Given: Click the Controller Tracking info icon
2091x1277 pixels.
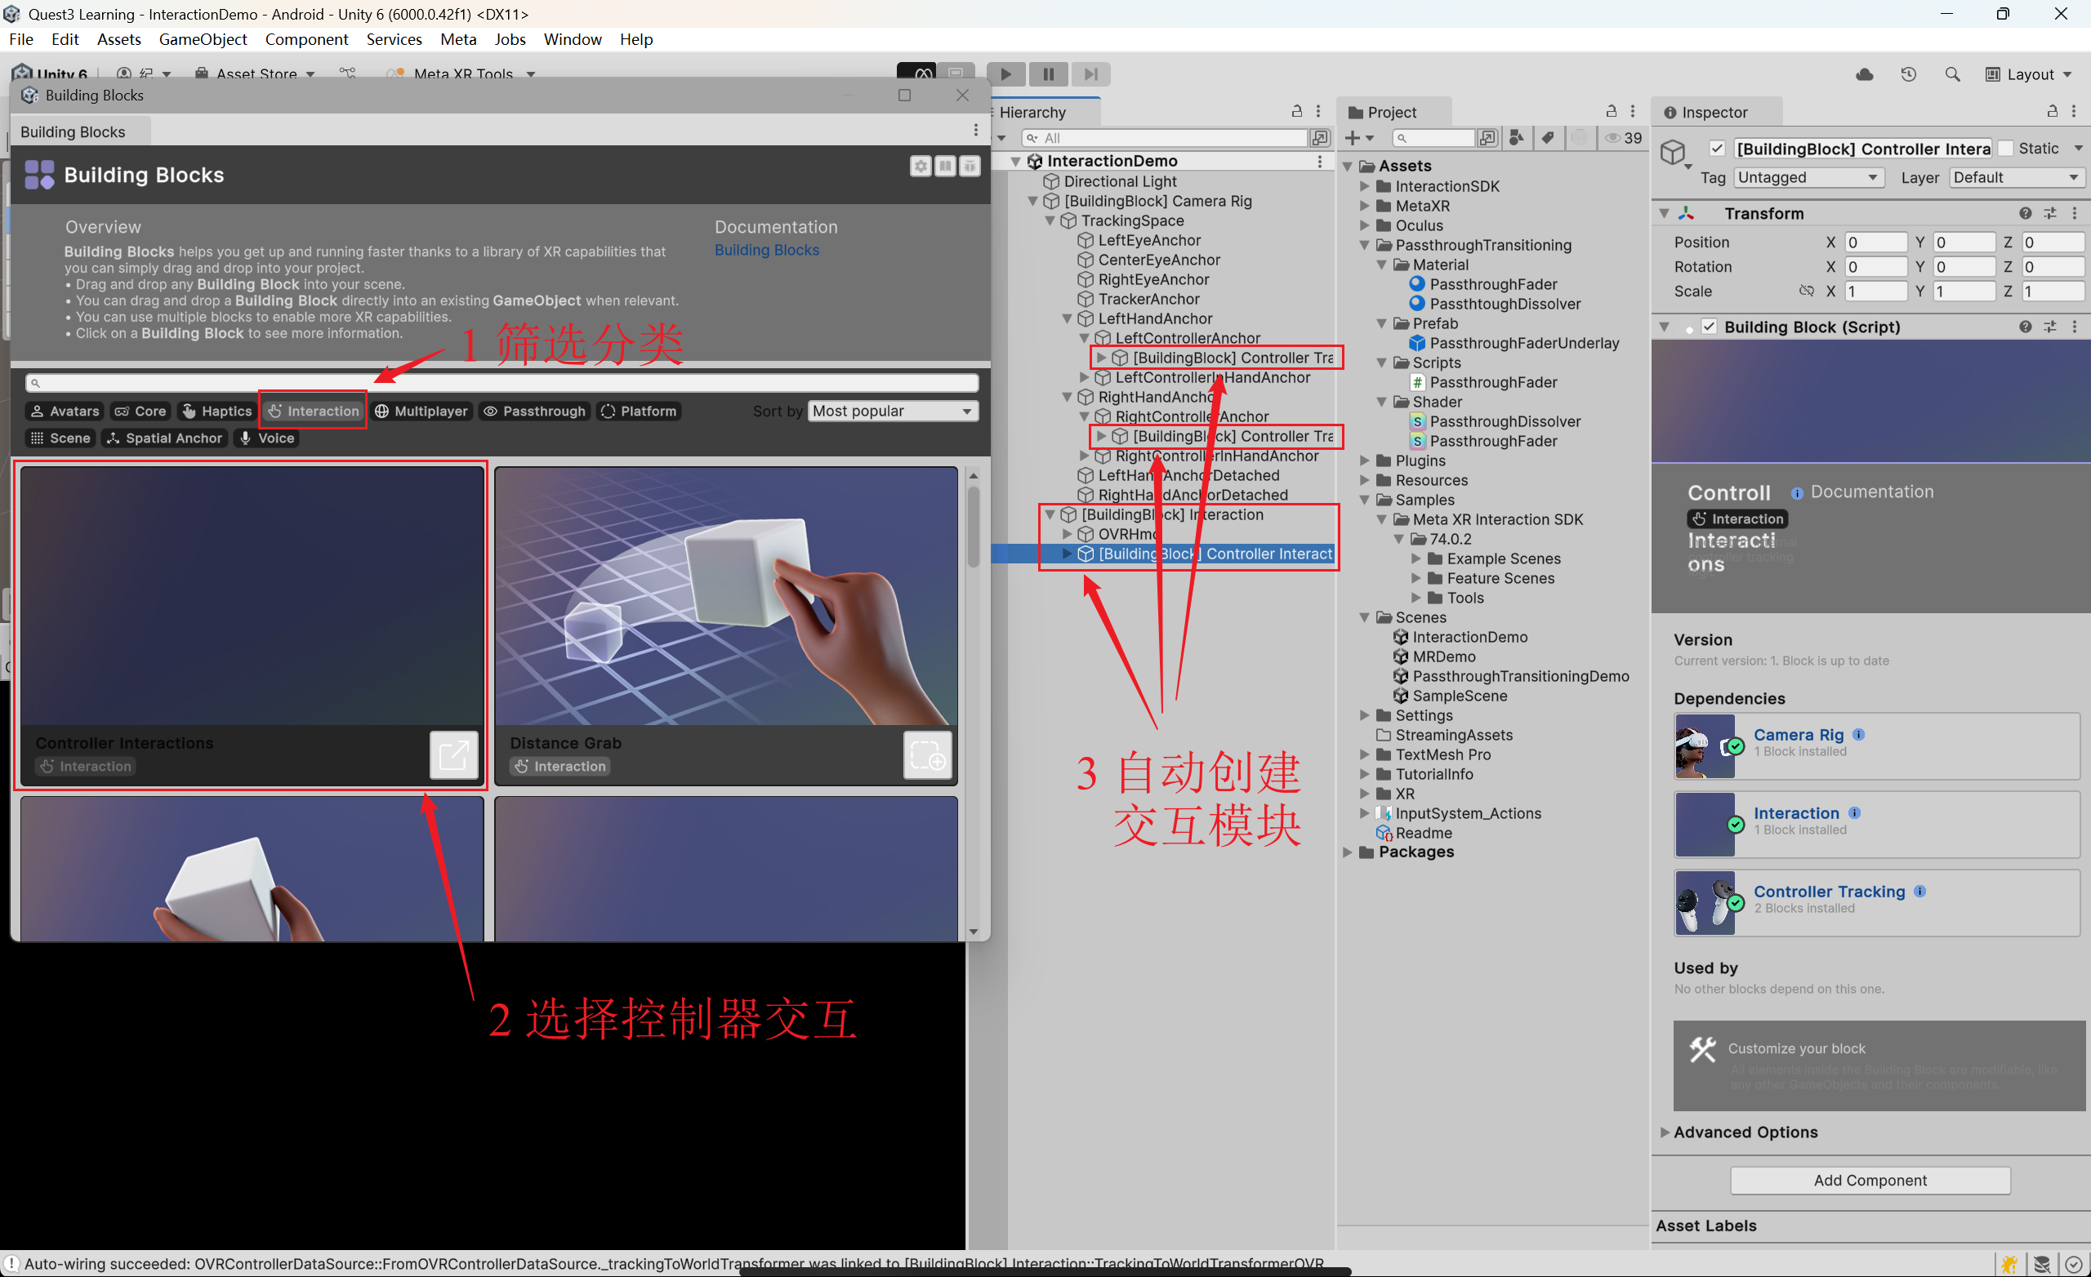Looking at the screenshot, I should tap(1920, 892).
